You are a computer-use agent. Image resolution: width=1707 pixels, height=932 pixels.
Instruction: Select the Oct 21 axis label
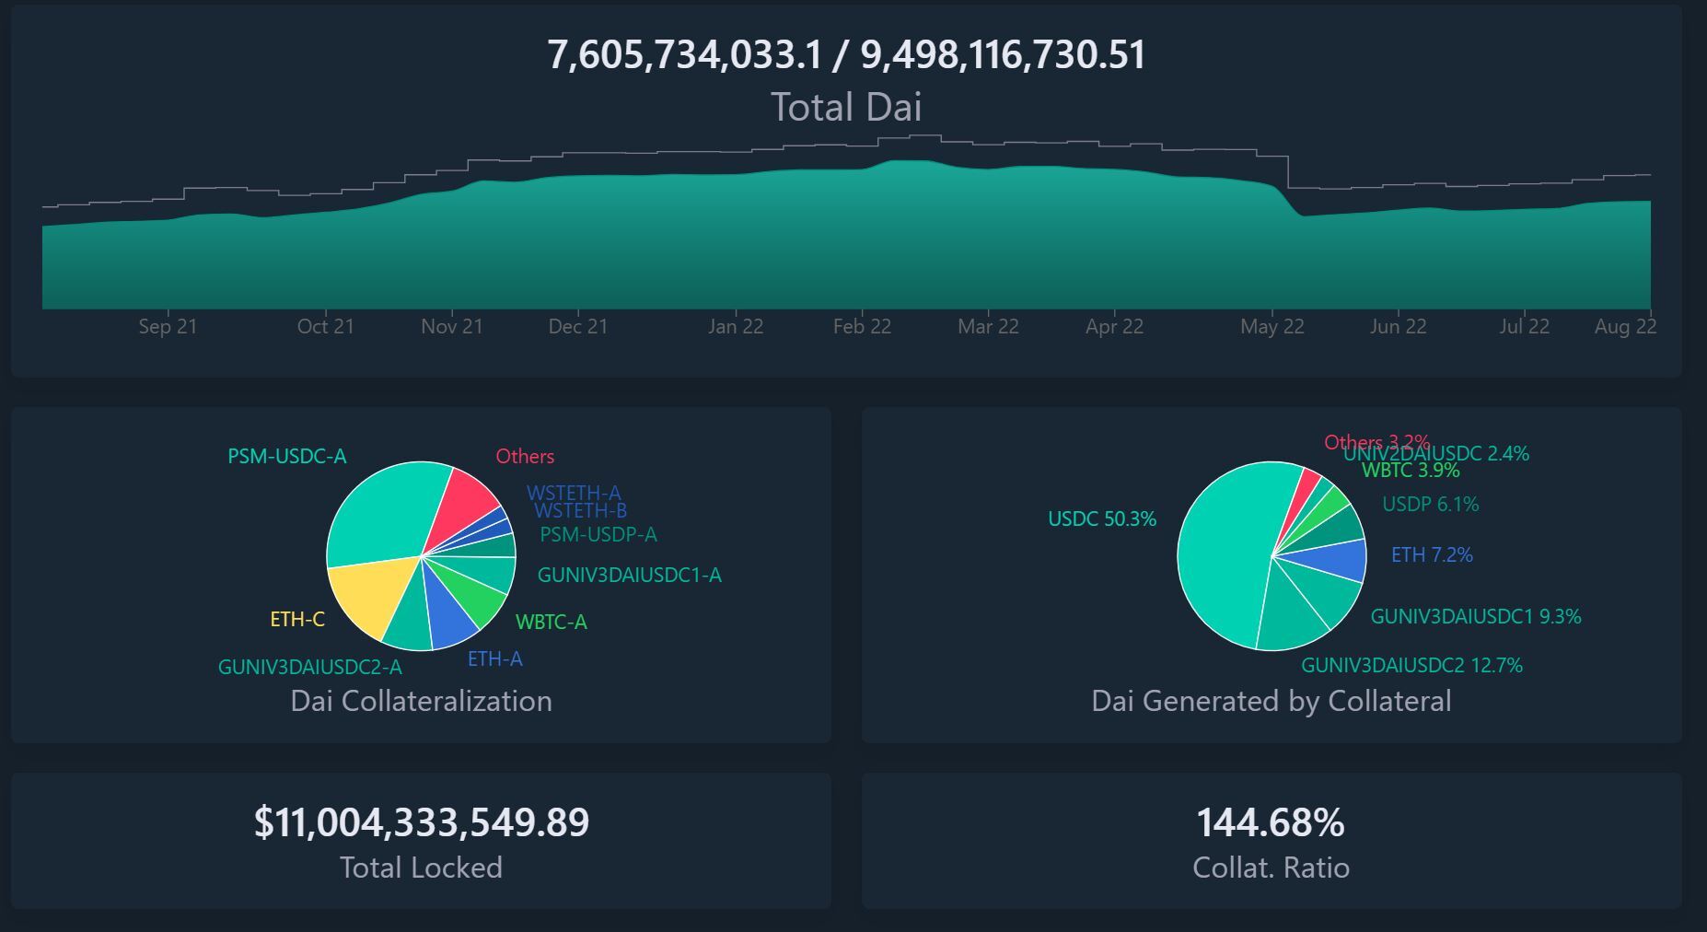[x=325, y=326]
